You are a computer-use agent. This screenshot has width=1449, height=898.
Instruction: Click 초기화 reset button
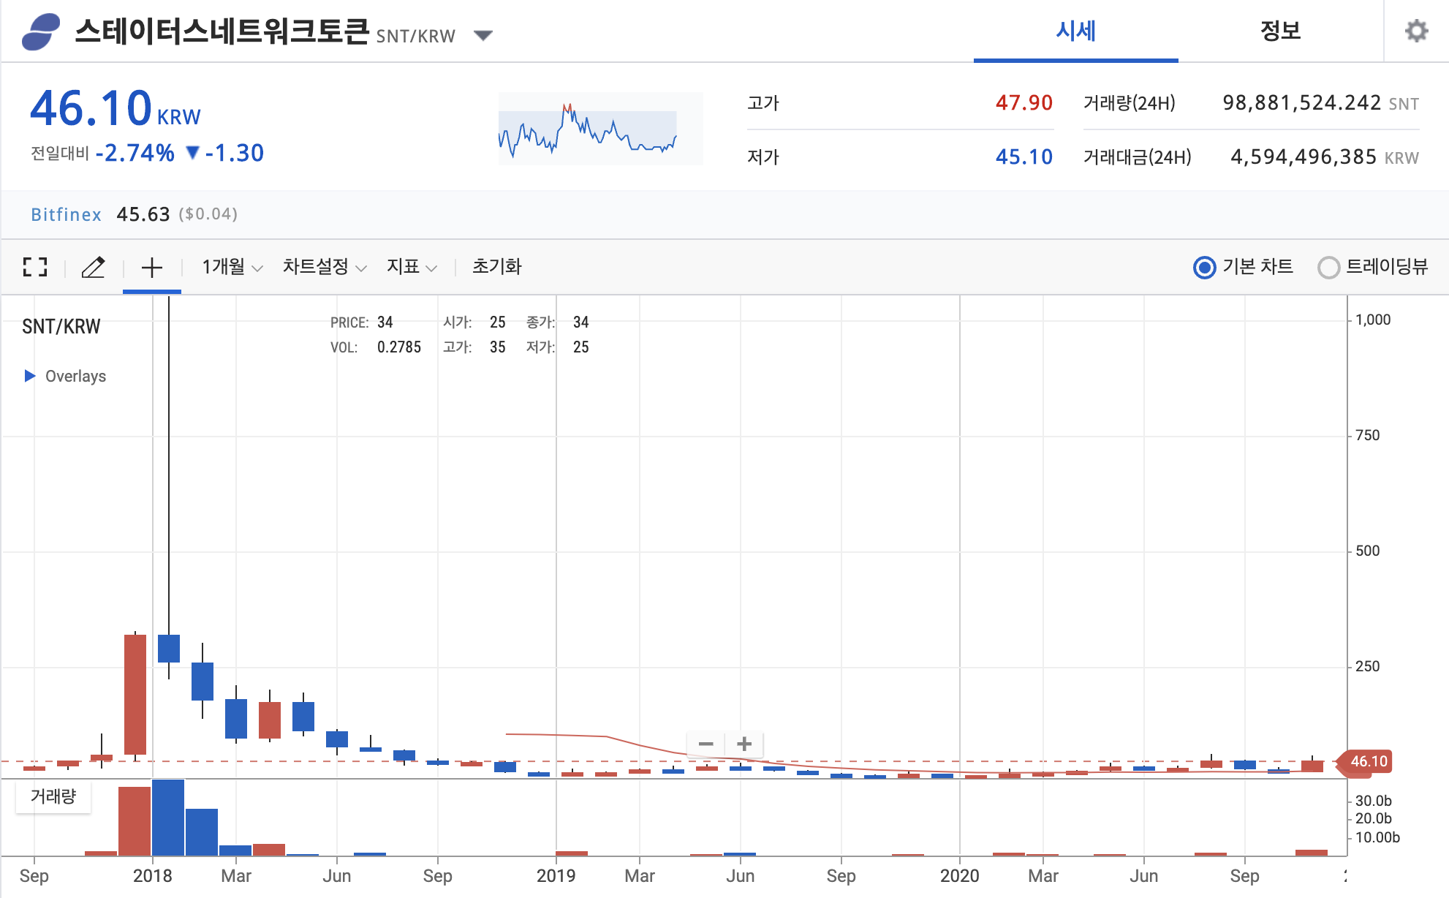496,267
